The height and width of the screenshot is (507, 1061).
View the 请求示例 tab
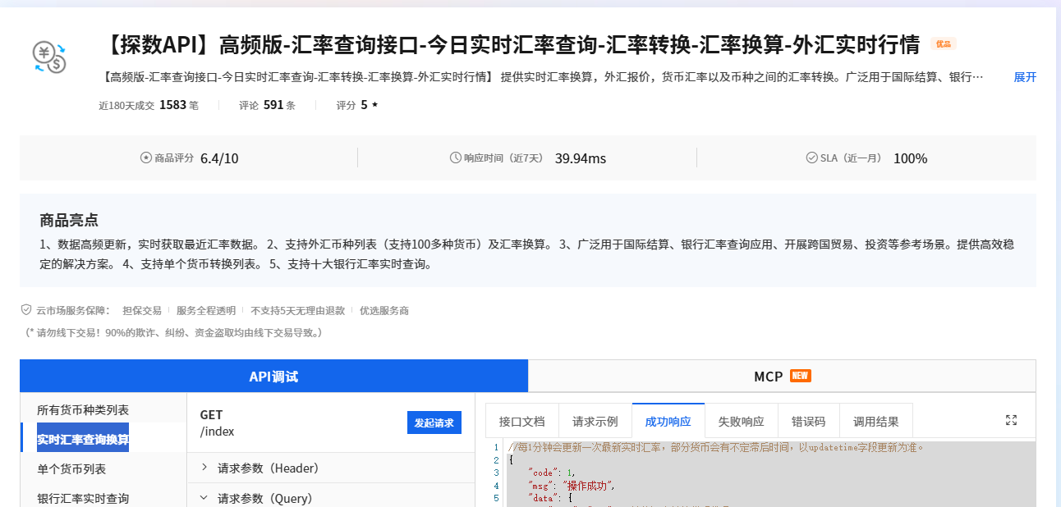[595, 420]
